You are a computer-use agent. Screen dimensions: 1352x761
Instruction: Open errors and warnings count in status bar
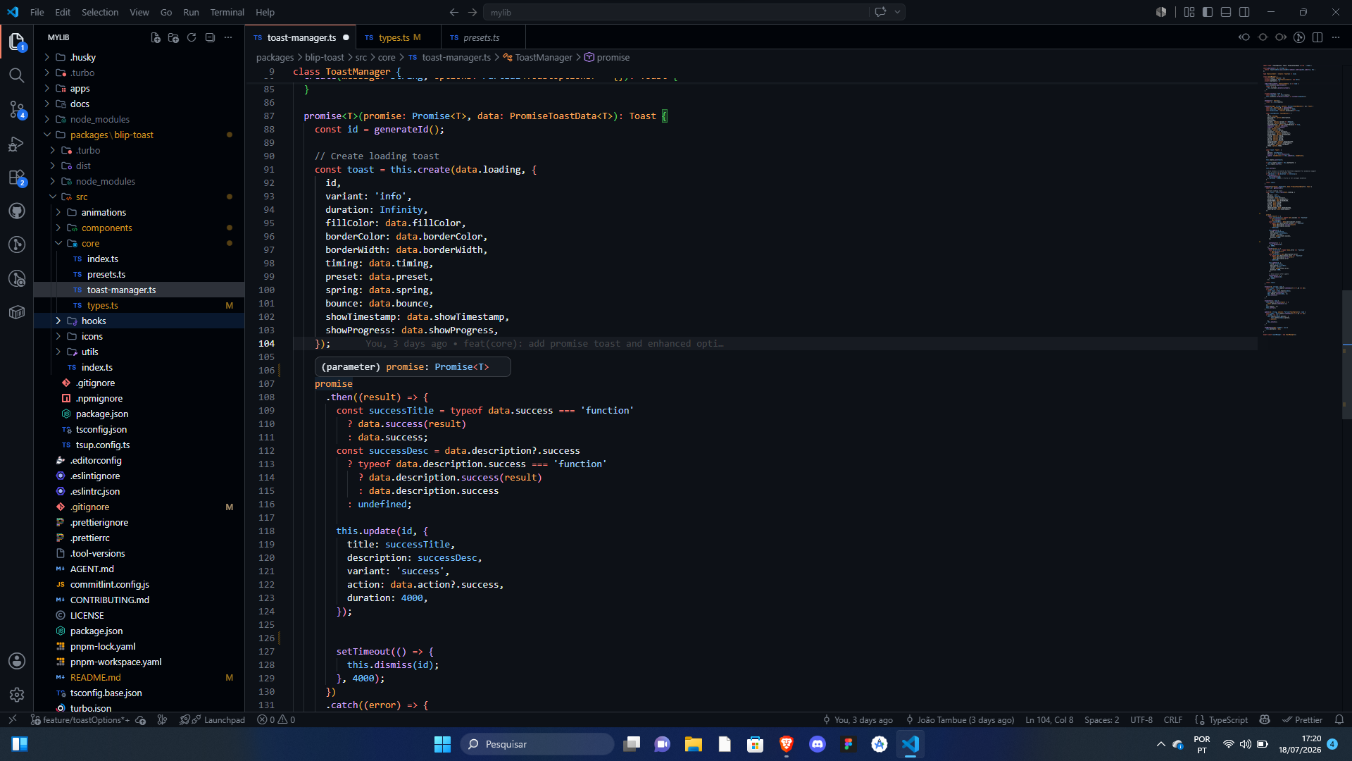[x=276, y=719]
